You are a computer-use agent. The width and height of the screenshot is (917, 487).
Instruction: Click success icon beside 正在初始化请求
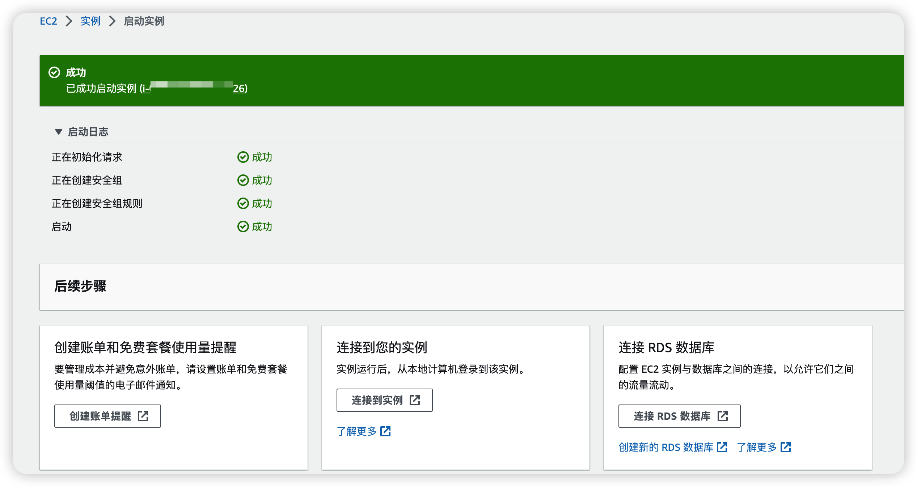click(243, 157)
